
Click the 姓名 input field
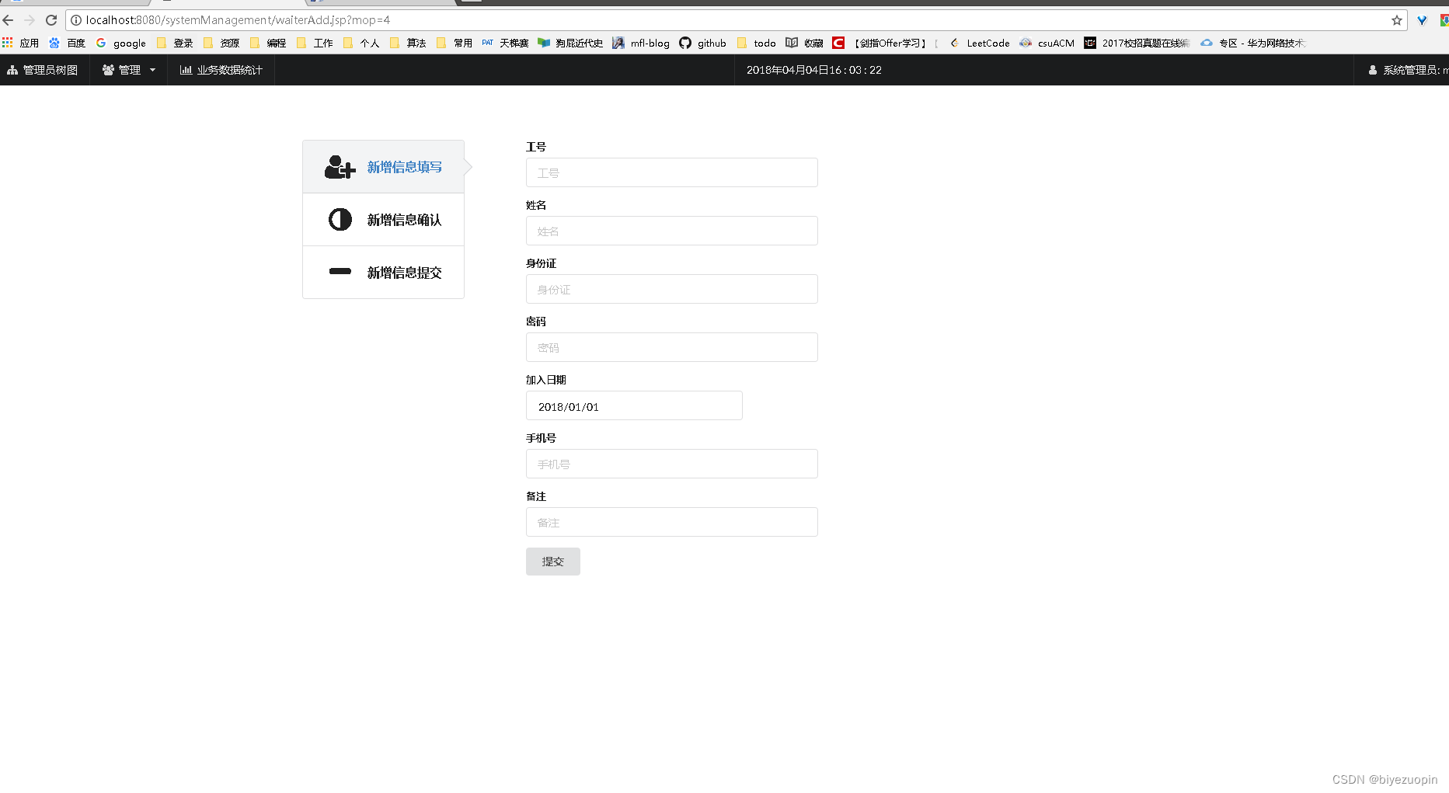672,231
